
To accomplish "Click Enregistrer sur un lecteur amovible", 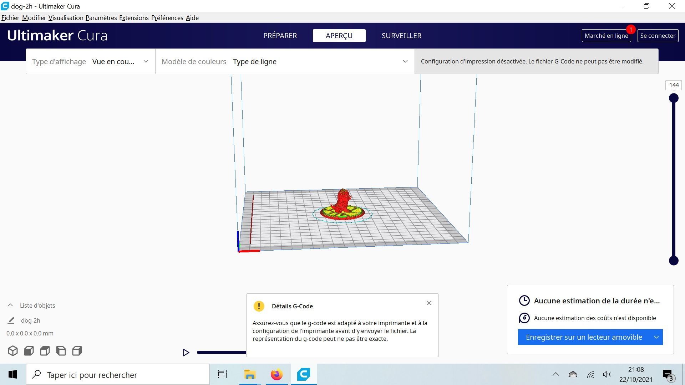I will pyautogui.click(x=584, y=337).
